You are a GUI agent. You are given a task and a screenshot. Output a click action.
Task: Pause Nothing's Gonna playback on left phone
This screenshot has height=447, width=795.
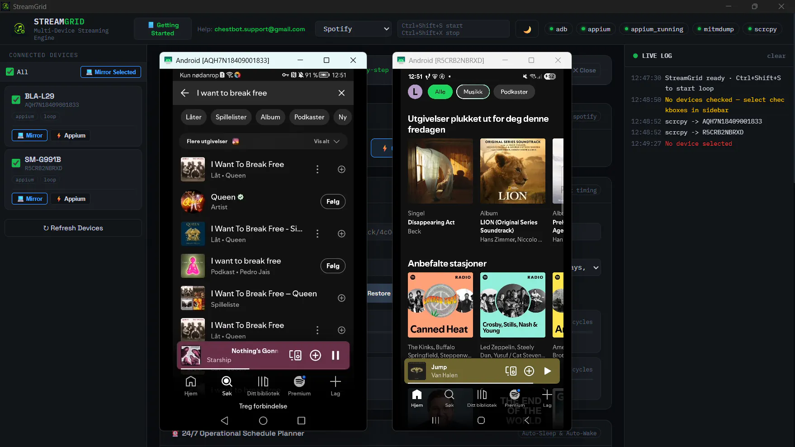click(336, 356)
